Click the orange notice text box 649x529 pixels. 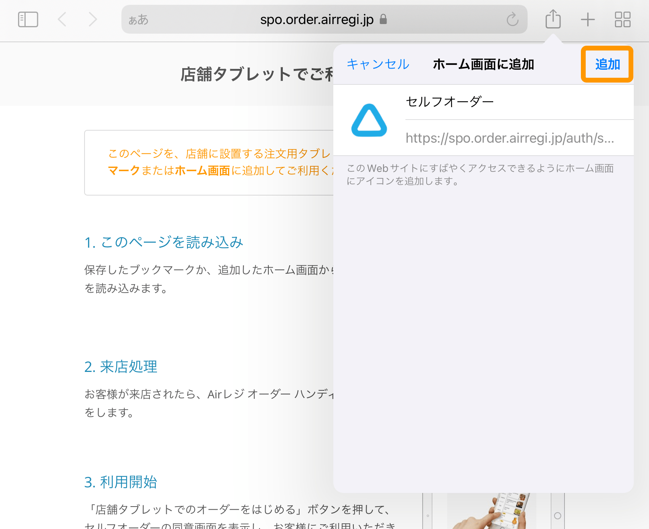tap(208, 162)
